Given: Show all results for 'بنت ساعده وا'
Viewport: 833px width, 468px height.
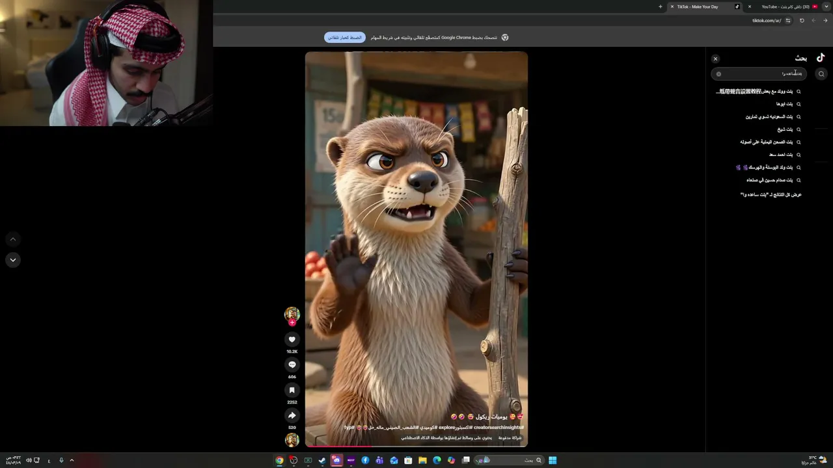Looking at the screenshot, I should click(771, 194).
